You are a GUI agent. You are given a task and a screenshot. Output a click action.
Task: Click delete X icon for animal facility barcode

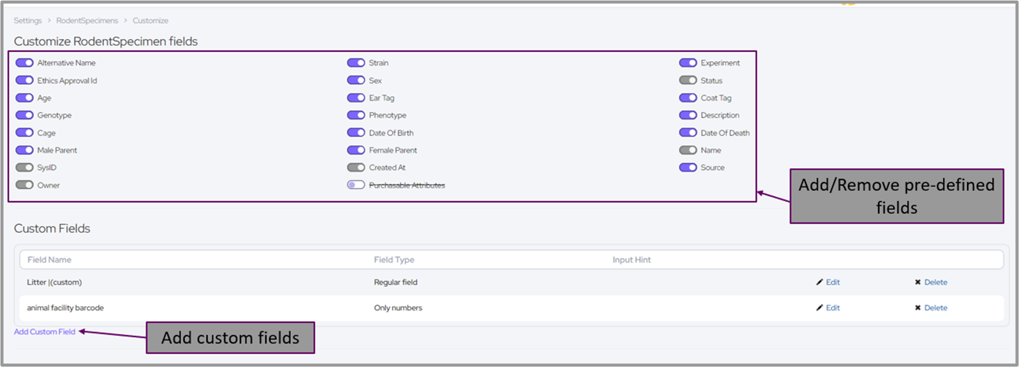coord(918,308)
